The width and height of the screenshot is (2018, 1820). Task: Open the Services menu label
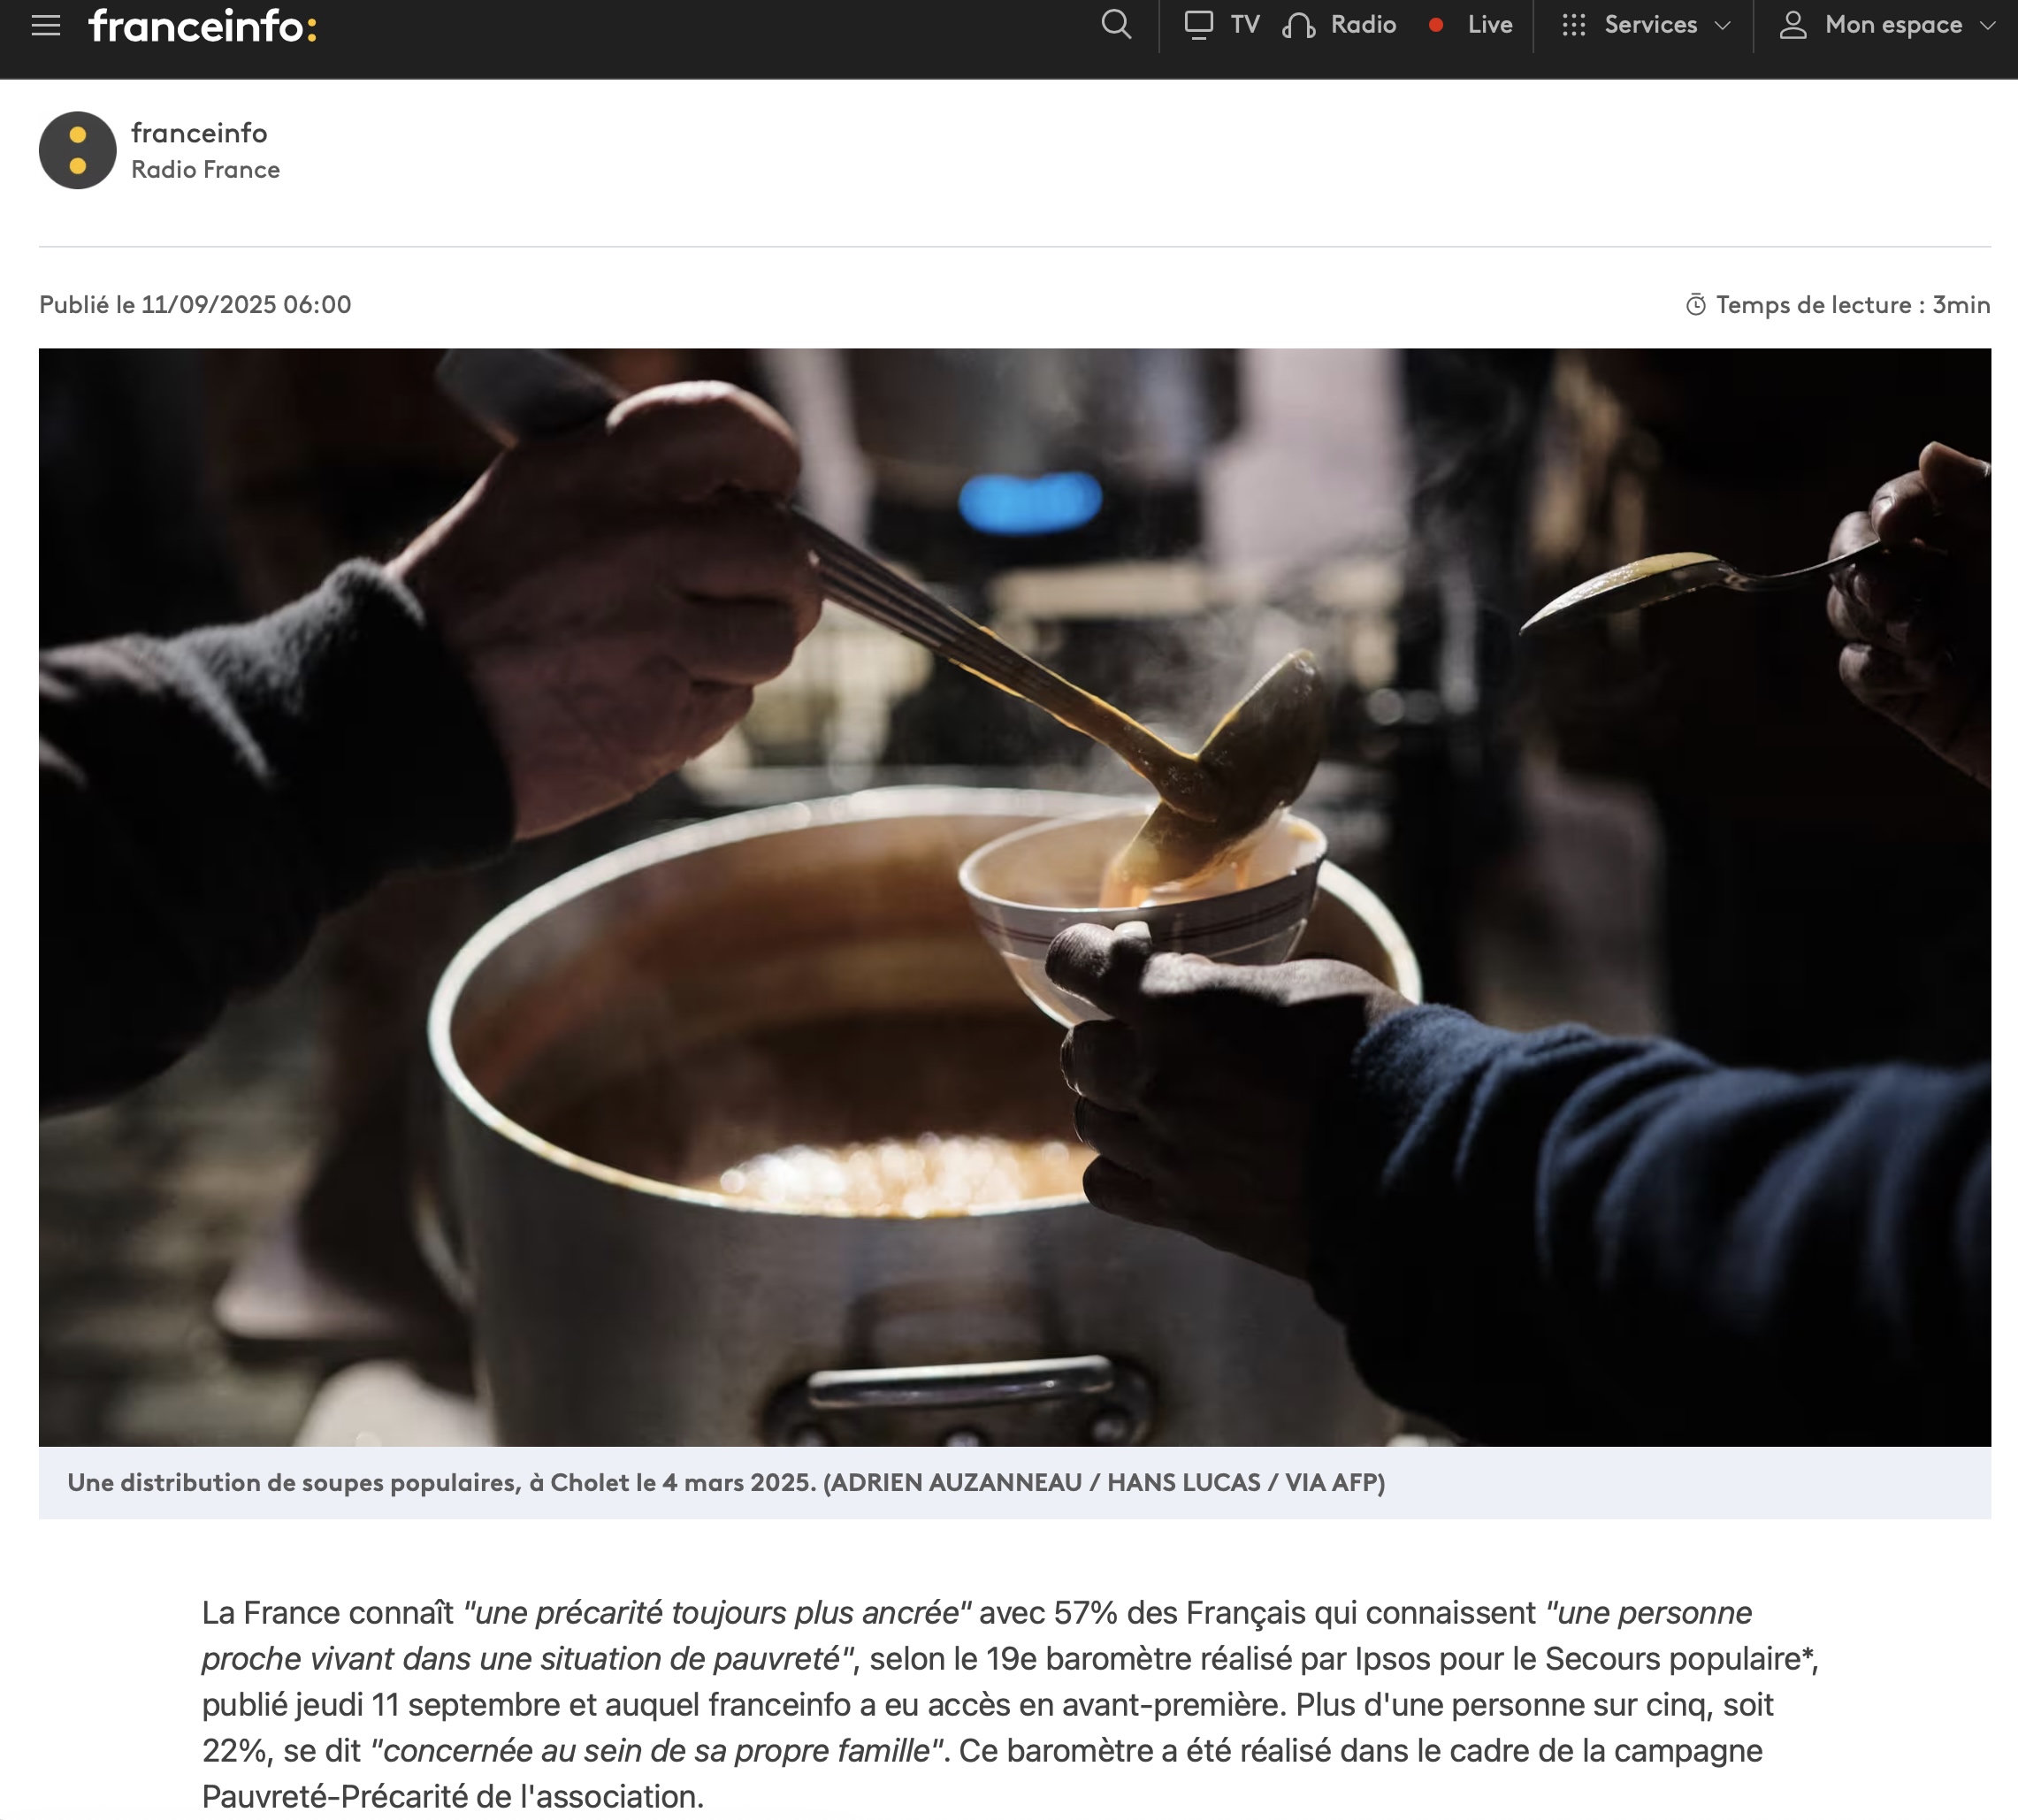1651,25
